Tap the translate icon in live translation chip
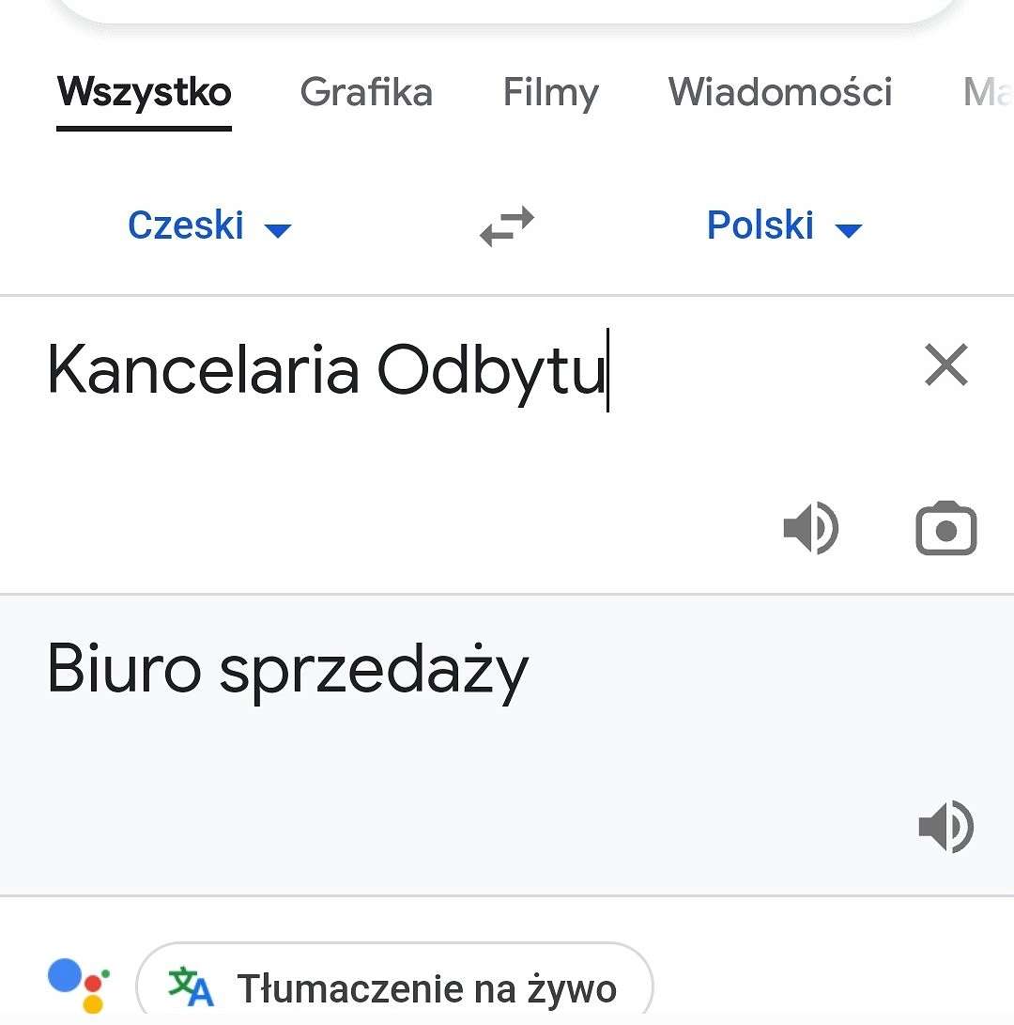The width and height of the screenshot is (1014, 1025). click(x=191, y=986)
